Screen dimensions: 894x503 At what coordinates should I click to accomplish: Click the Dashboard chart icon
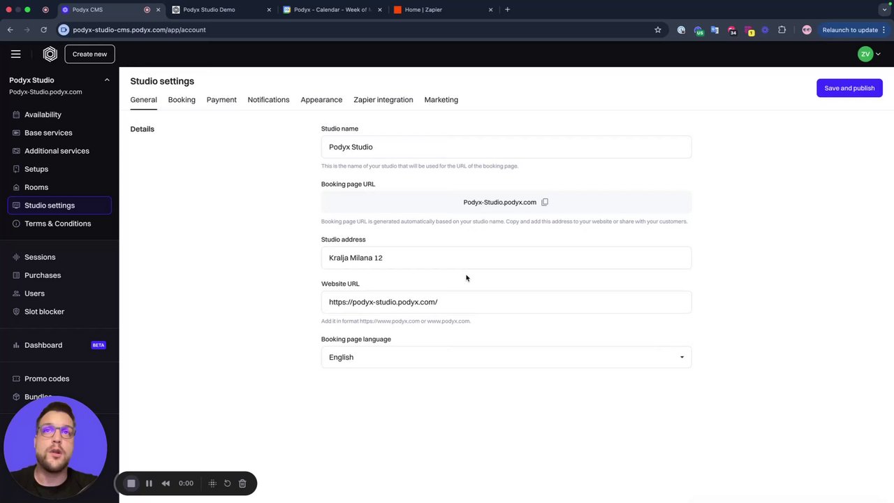pos(16,345)
